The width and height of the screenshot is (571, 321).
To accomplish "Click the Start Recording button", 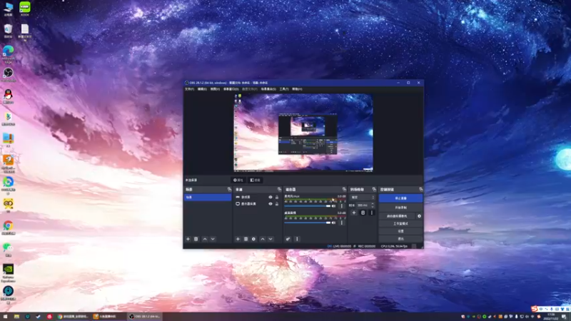I will pos(400,208).
